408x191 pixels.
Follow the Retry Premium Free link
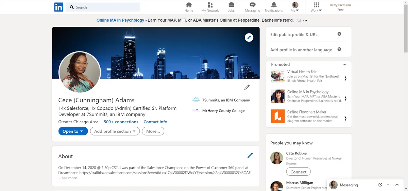tap(340, 7)
